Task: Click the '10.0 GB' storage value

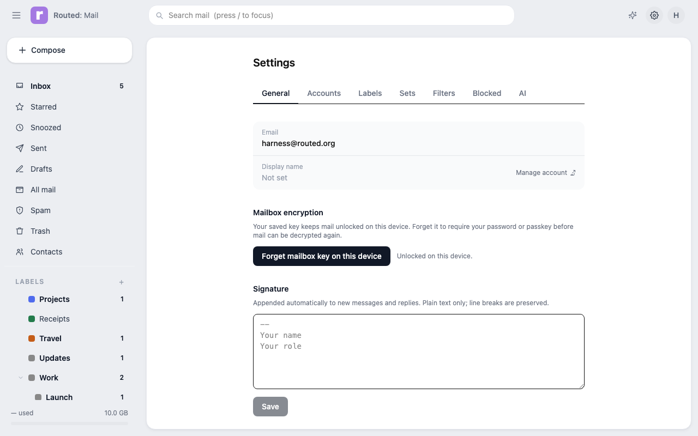Action: pyautogui.click(x=116, y=413)
